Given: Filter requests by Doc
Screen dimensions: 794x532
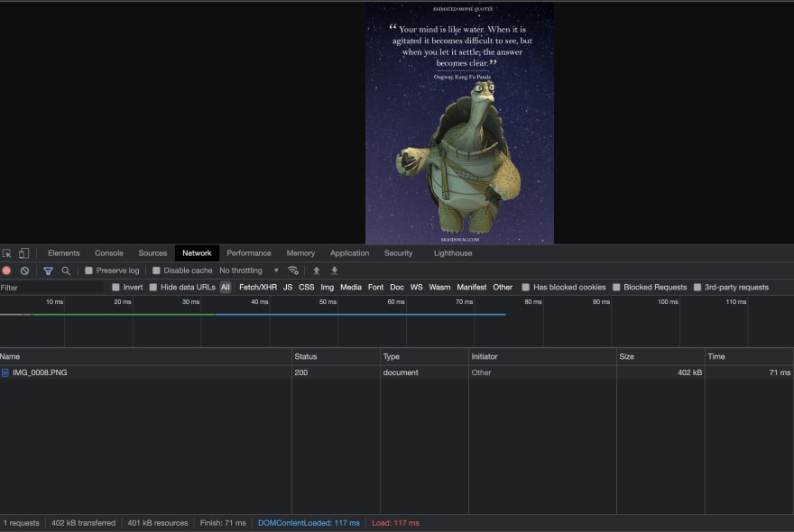Looking at the screenshot, I should [x=397, y=287].
